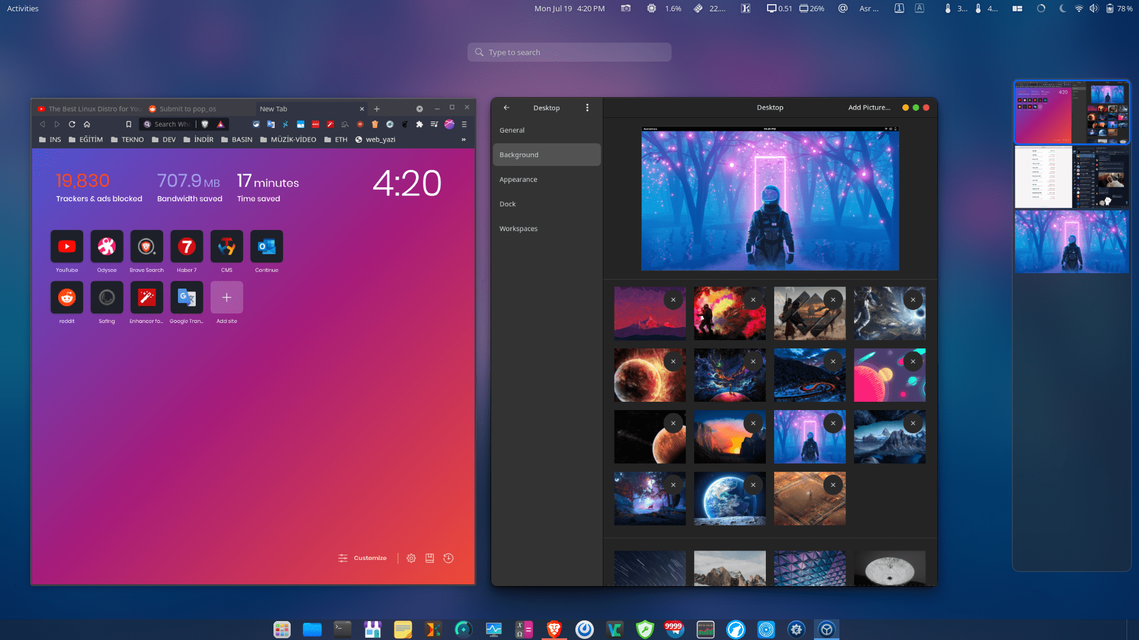Open the Customize panel on the new tab page
Viewport: 1139px width, 640px height.
coord(362,558)
